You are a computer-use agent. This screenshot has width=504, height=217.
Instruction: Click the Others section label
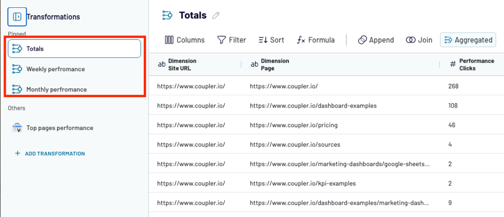pyautogui.click(x=16, y=108)
